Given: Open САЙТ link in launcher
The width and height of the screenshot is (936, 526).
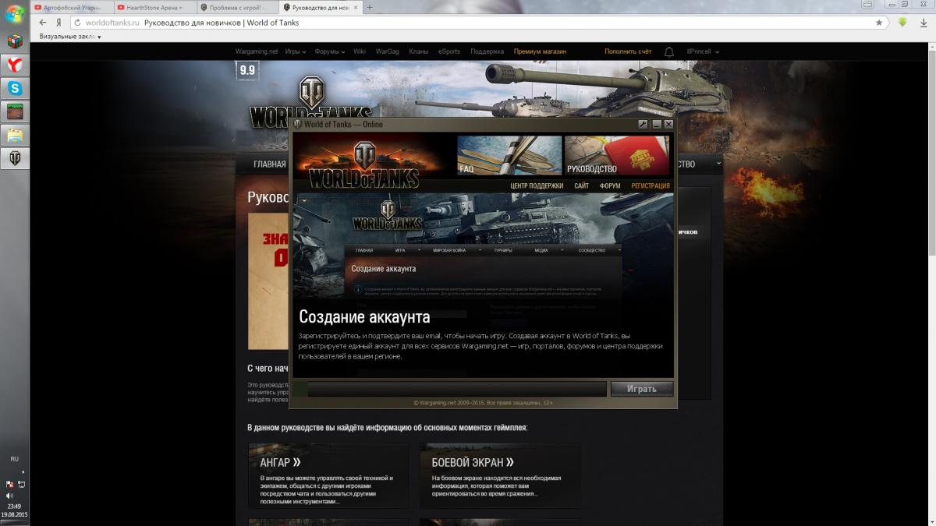Looking at the screenshot, I should point(581,186).
